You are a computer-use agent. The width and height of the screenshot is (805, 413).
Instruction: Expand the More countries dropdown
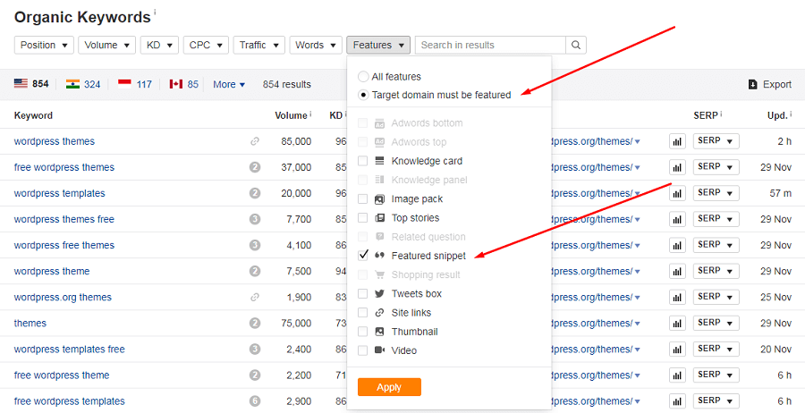[229, 84]
